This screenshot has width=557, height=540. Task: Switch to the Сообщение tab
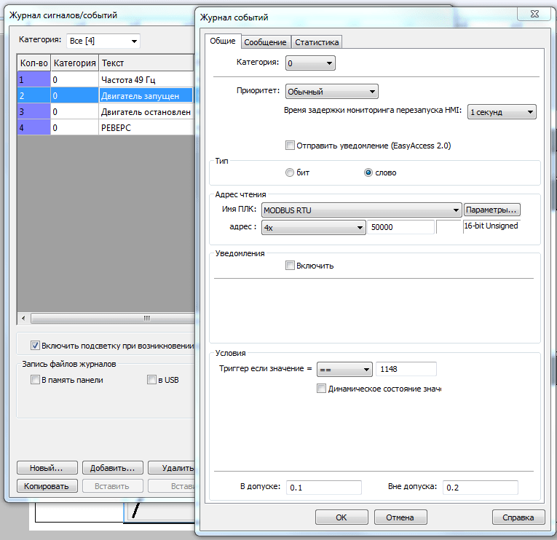(265, 42)
